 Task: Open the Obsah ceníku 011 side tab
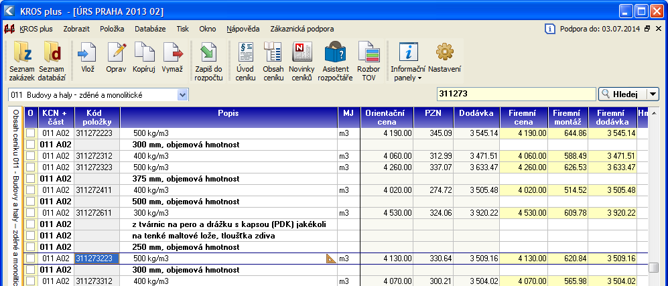tap(15, 197)
